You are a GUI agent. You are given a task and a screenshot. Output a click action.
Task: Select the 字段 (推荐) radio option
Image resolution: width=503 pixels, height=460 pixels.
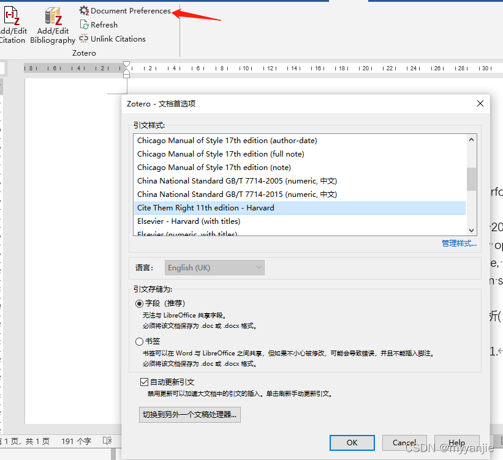pyautogui.click(x=139, y=303)
